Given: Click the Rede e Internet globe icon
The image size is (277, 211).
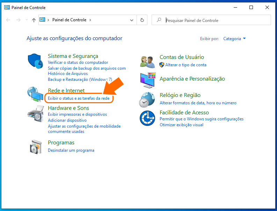Looking at the screenshot, I should coord(35,94).
